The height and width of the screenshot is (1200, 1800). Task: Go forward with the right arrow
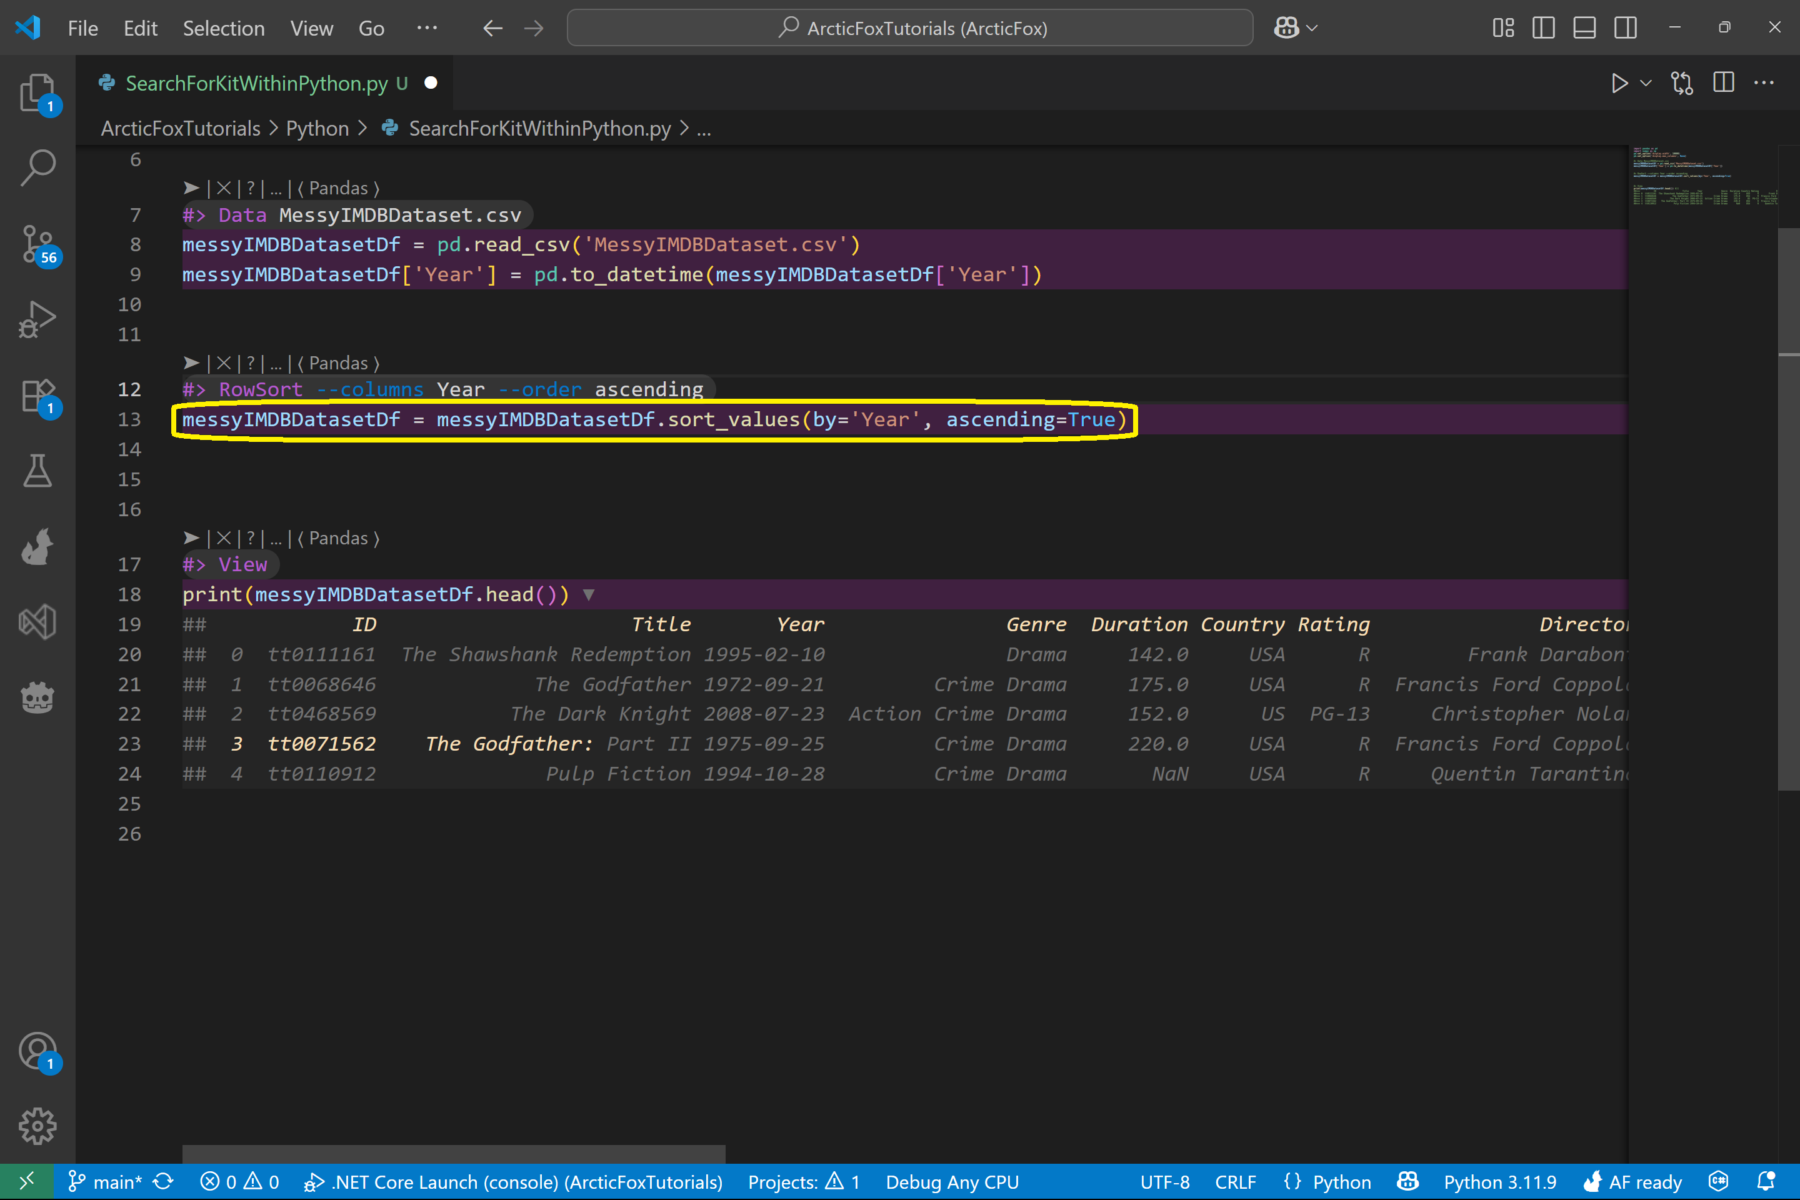pyautogui.click(x=533, y=28)
